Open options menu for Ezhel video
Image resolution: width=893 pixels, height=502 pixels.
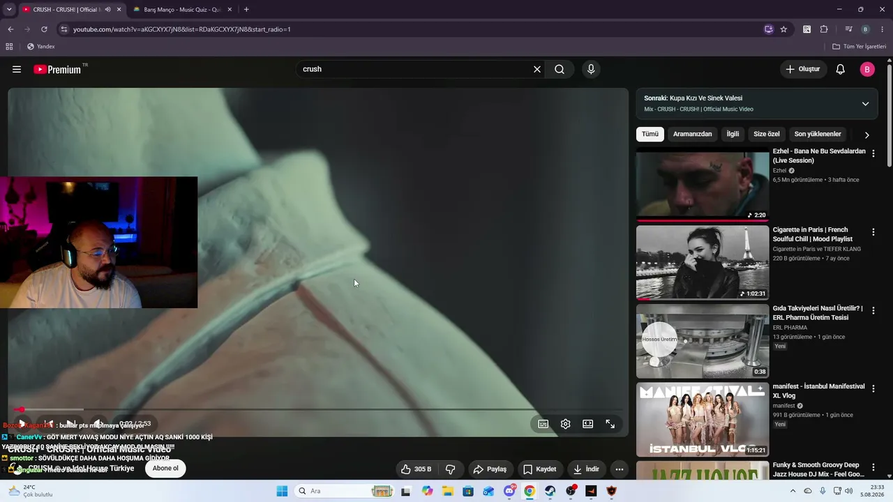point(873,153)
